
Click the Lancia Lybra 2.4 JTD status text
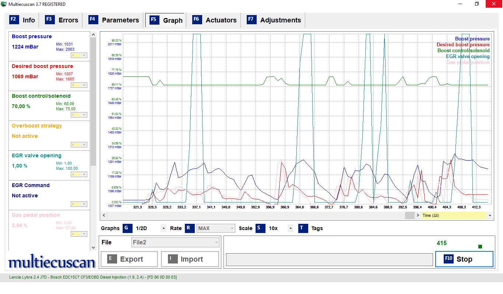click(x=93, y=277)
